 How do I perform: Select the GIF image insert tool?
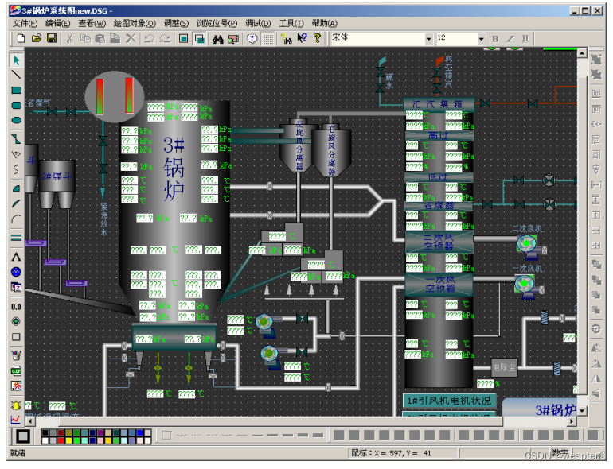tap(16, 371)
